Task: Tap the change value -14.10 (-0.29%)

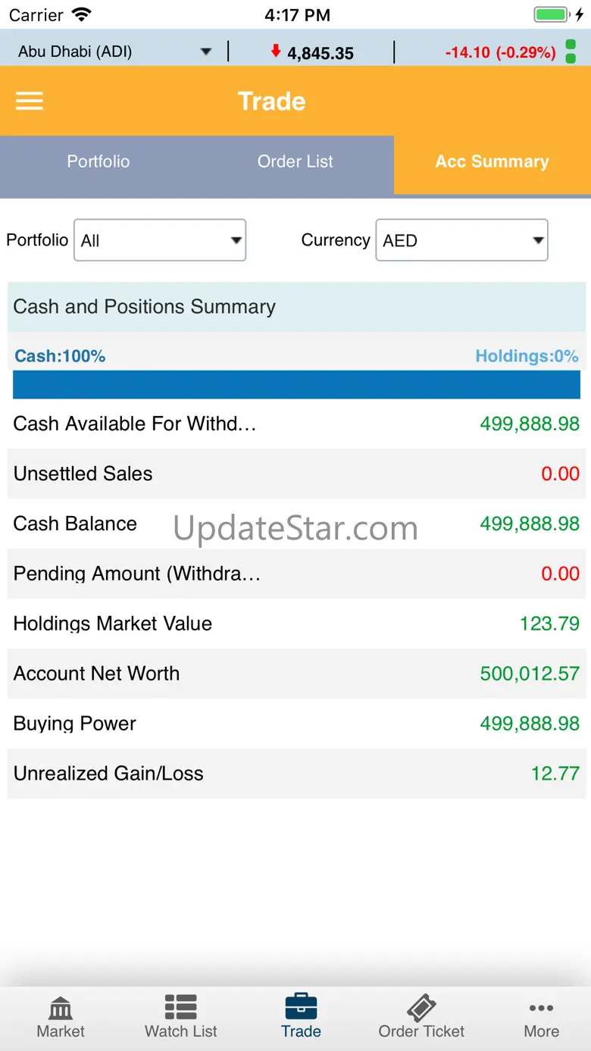Action: [500, 53]
